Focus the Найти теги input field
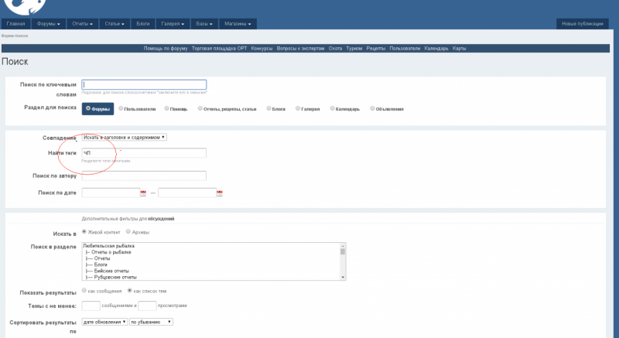Viewport: 619px width, 338px height. pyautogui.click(x=144, y=153)
